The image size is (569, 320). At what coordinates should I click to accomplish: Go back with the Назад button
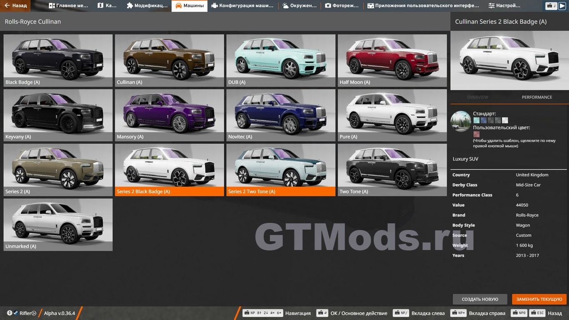coord(15,6)
